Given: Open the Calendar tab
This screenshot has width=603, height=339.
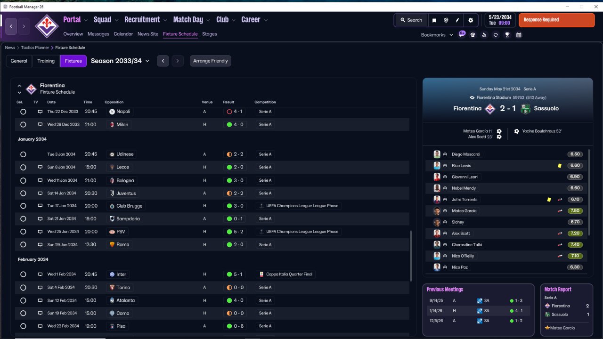Looking at the screenshot, I should point(123,34).
